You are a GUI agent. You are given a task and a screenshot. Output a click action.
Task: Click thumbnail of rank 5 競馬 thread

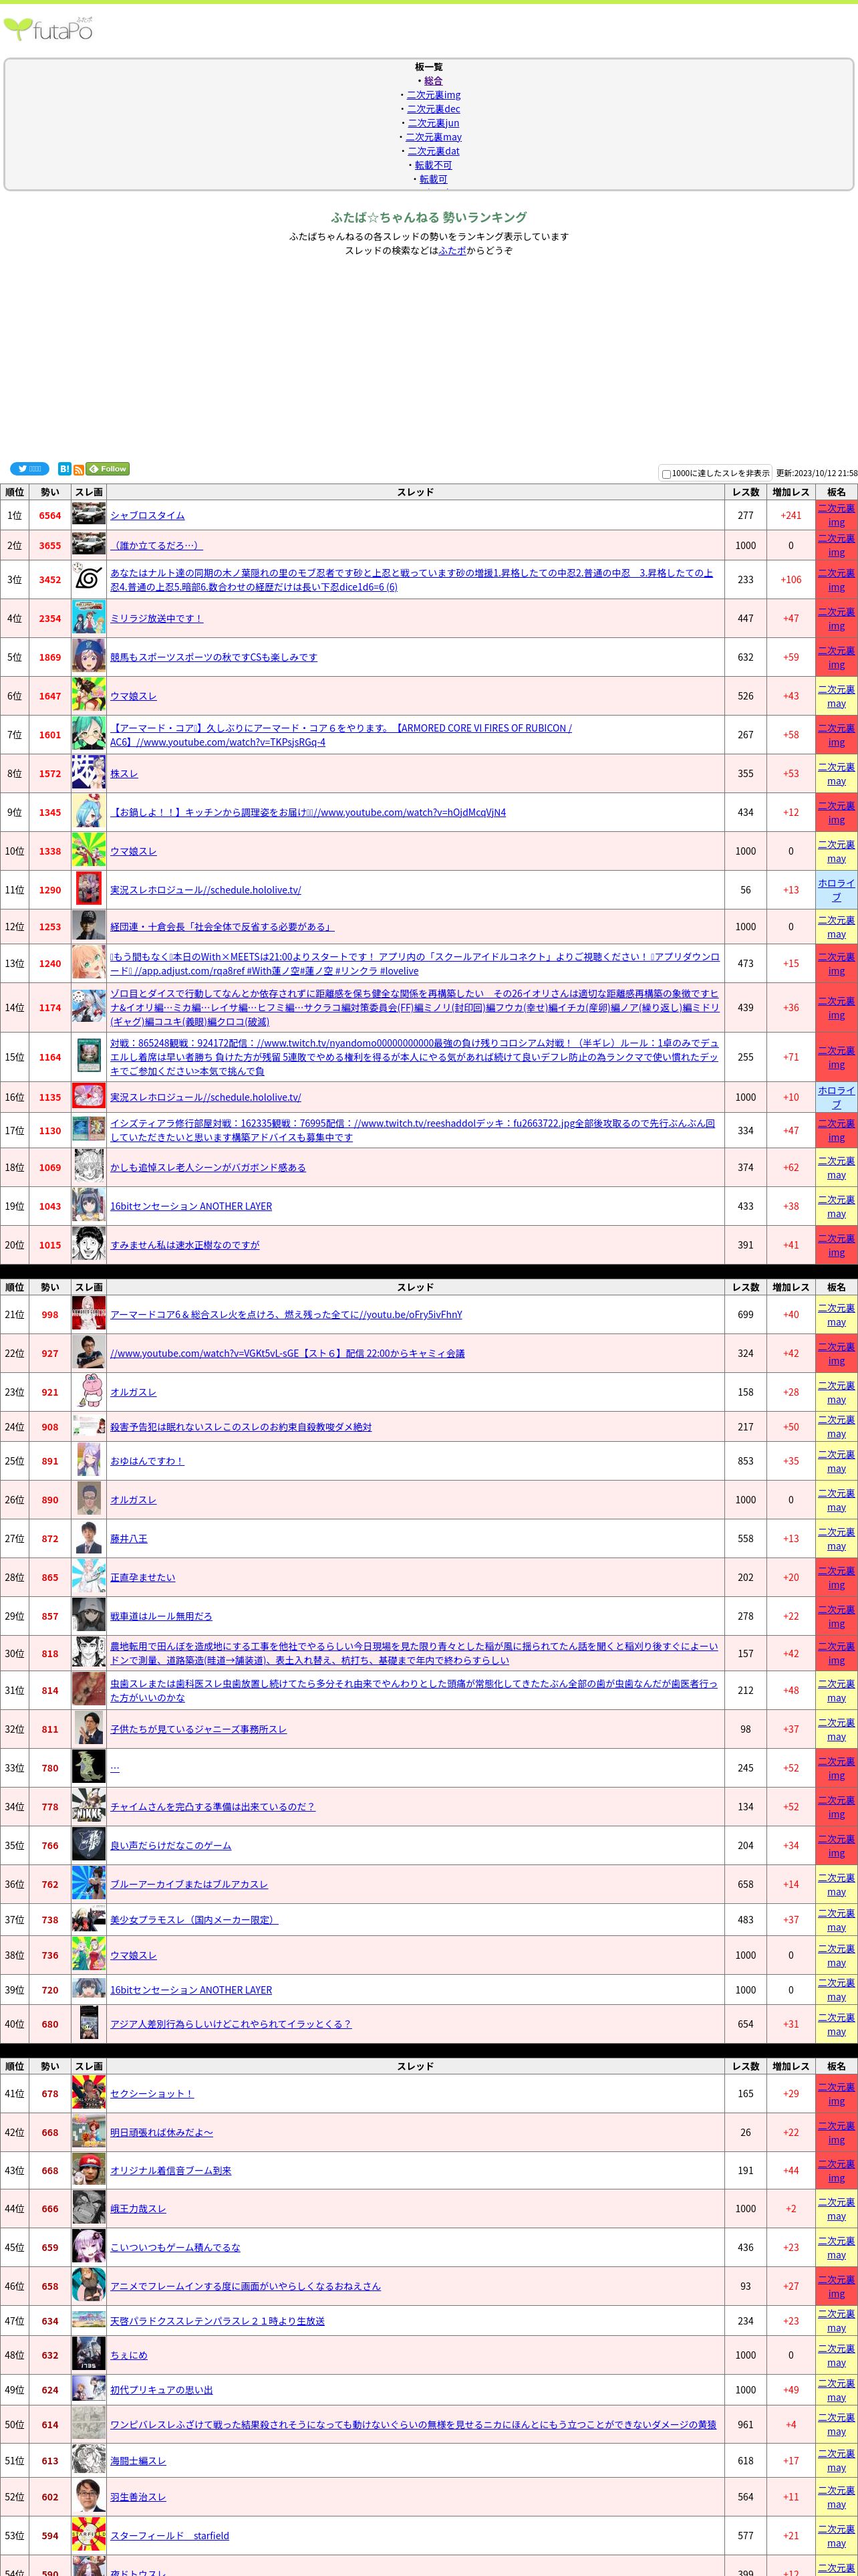[89, 657]
